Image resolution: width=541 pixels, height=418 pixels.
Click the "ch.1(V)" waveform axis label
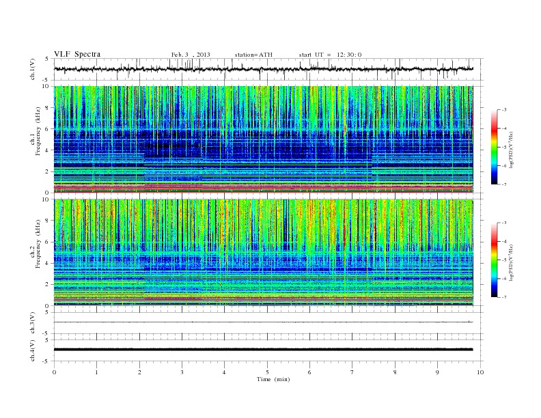click(x=33, y=69)
